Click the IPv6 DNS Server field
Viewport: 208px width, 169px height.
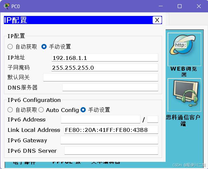click(111, 151)
